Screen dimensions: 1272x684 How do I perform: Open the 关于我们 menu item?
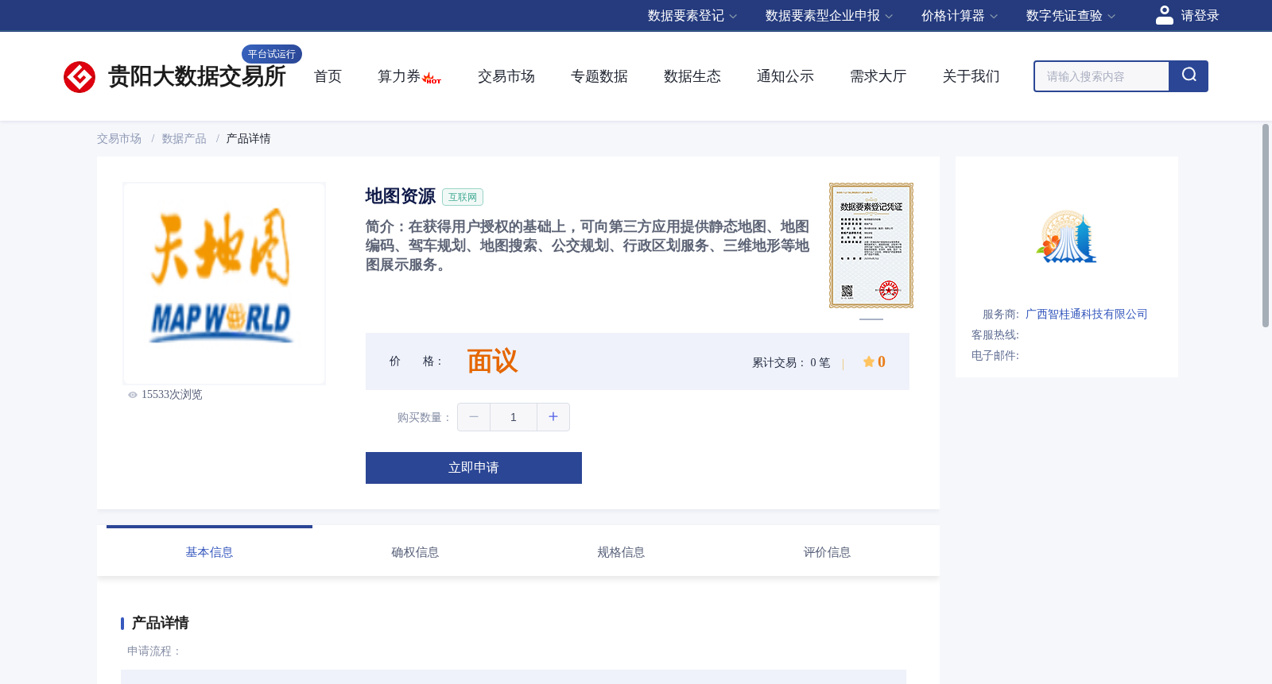(971, 76)
